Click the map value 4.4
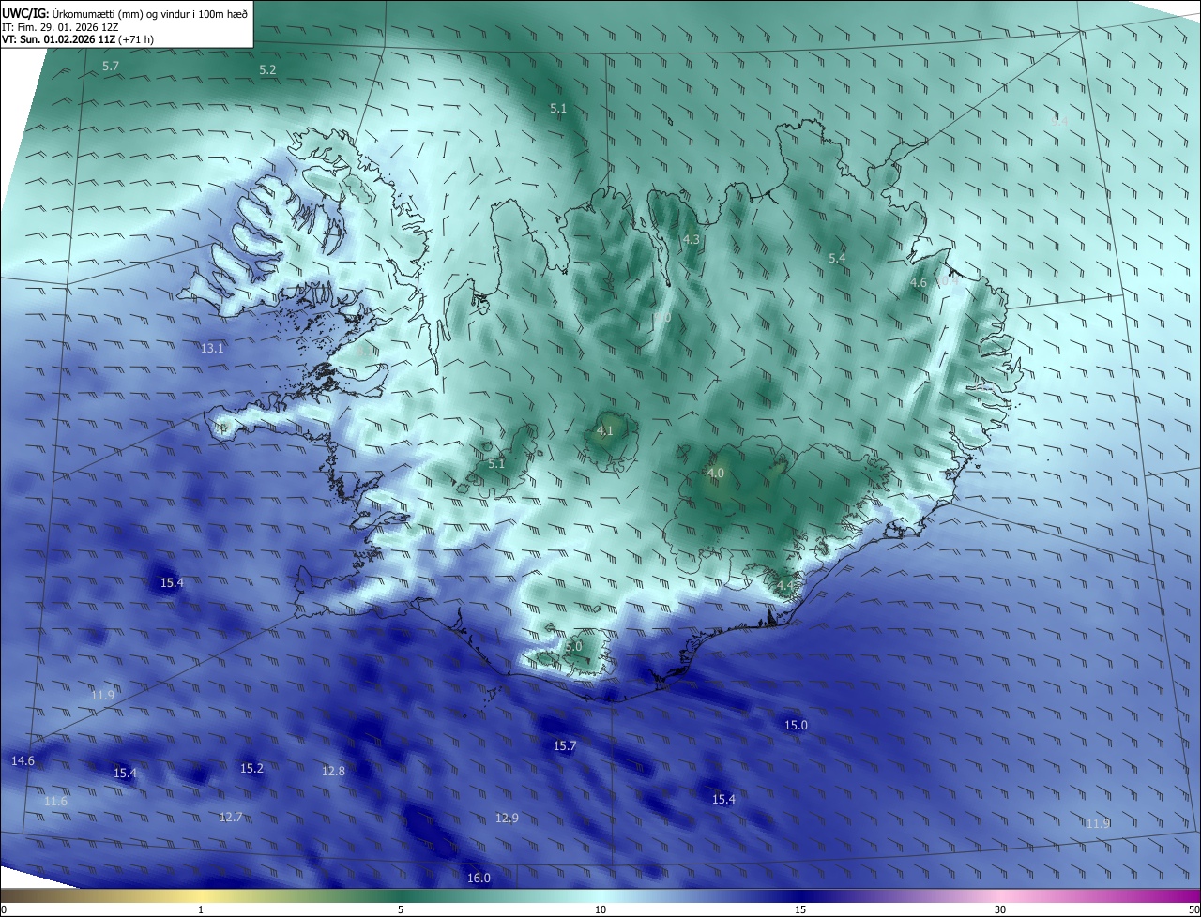Viewport: 1201px width, 917px height. [784, 586]
